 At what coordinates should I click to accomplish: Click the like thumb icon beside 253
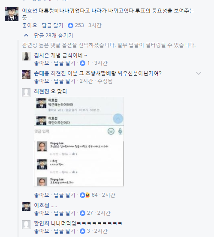click(x=70, y=25)
